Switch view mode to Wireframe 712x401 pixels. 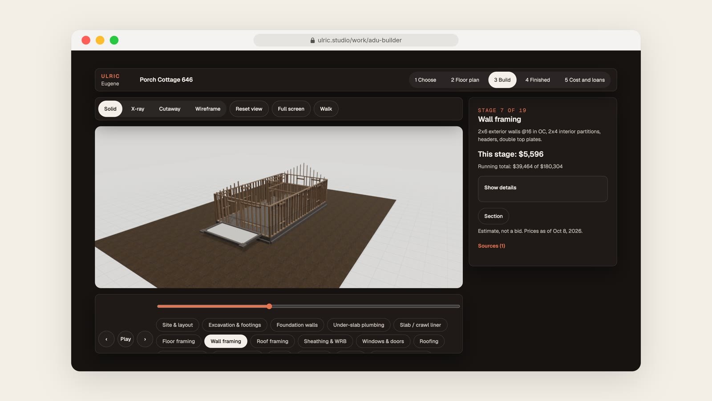coord(208,109)
